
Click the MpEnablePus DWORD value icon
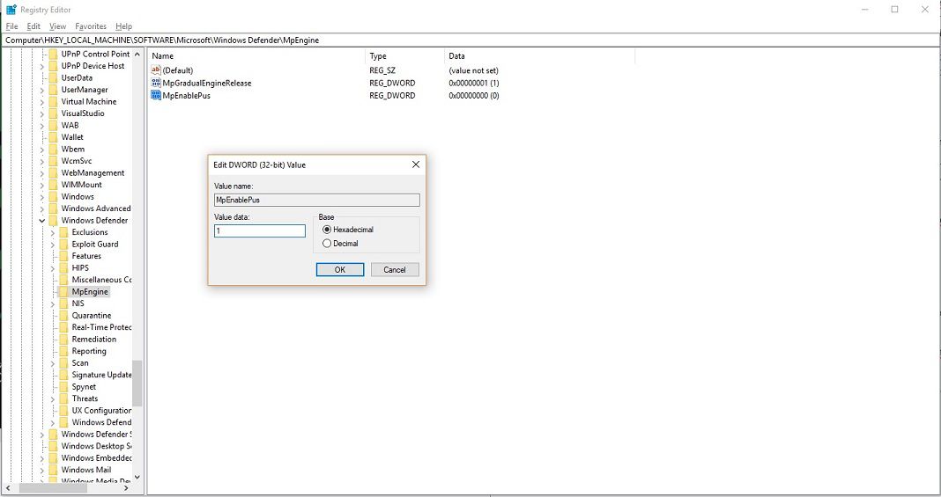pos(156,95)
